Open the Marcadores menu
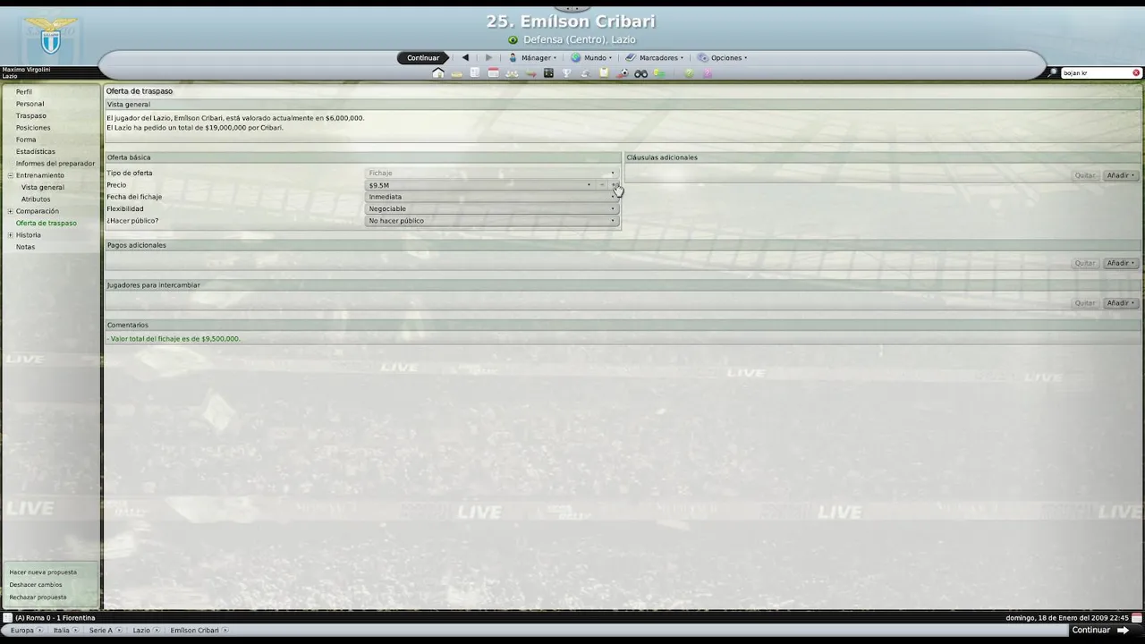This screenshot has height=644, width=1145. click(x=655, y=57)
